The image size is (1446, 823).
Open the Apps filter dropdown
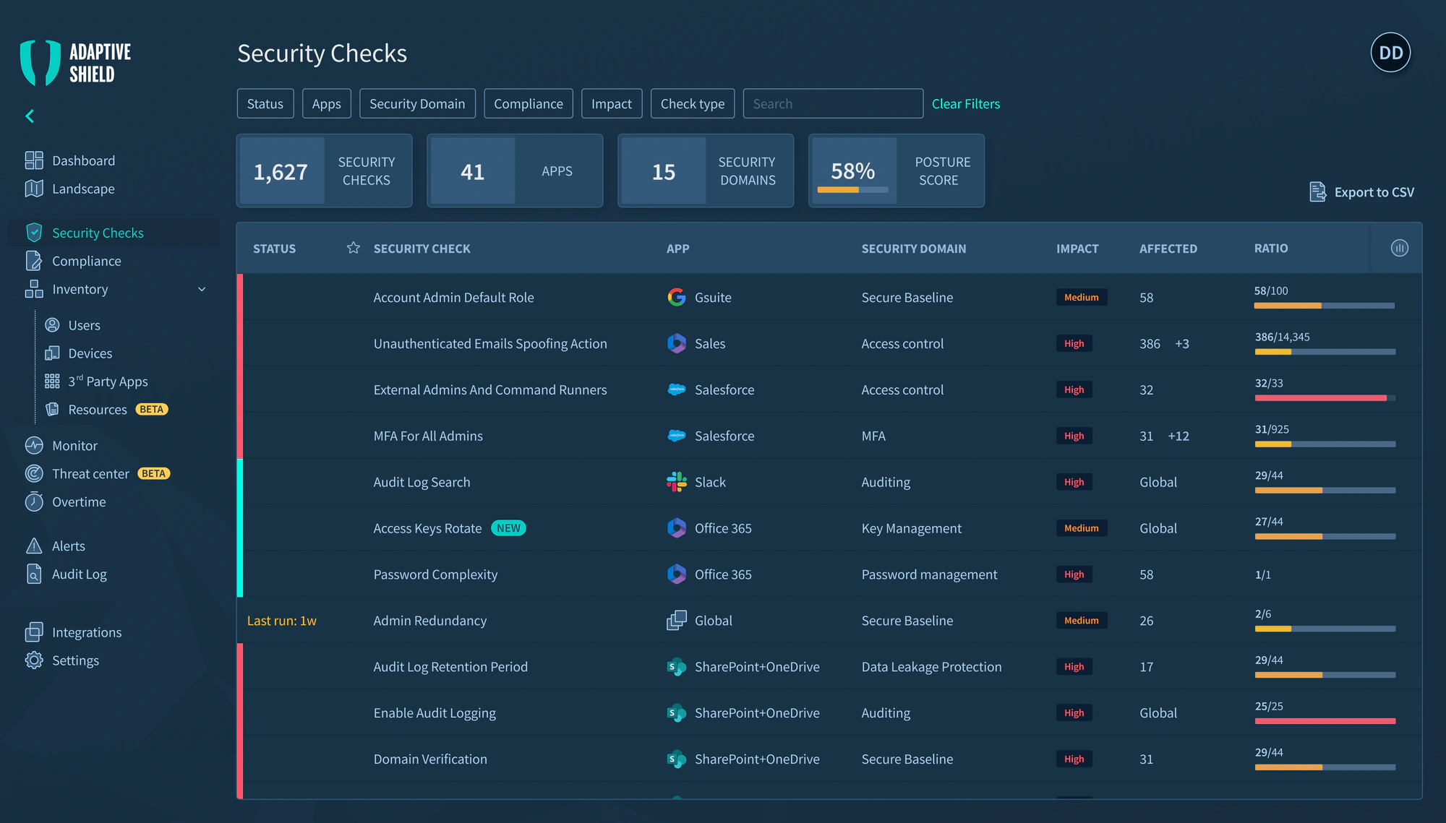(327, 103)
